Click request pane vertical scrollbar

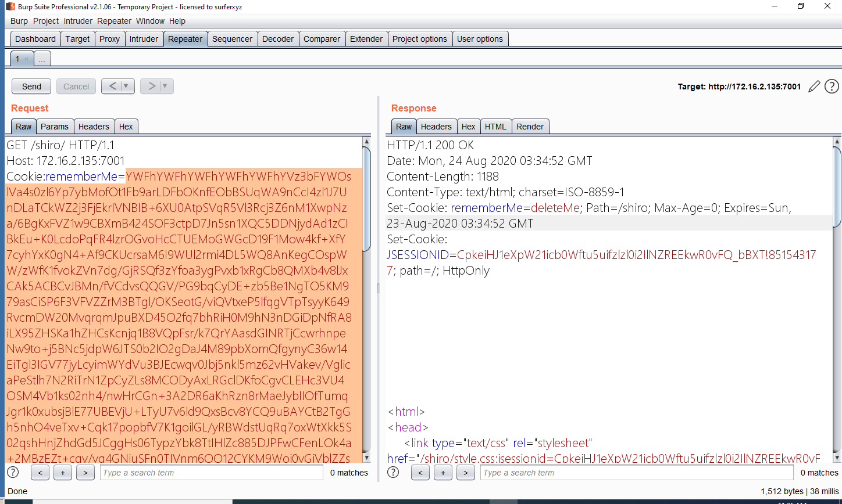point(366,199)
